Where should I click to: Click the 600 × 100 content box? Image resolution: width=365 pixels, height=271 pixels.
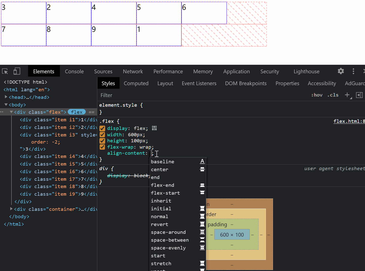tap(232, 235)
